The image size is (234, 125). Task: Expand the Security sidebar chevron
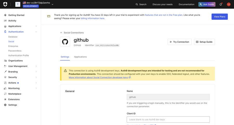(36, 77)
